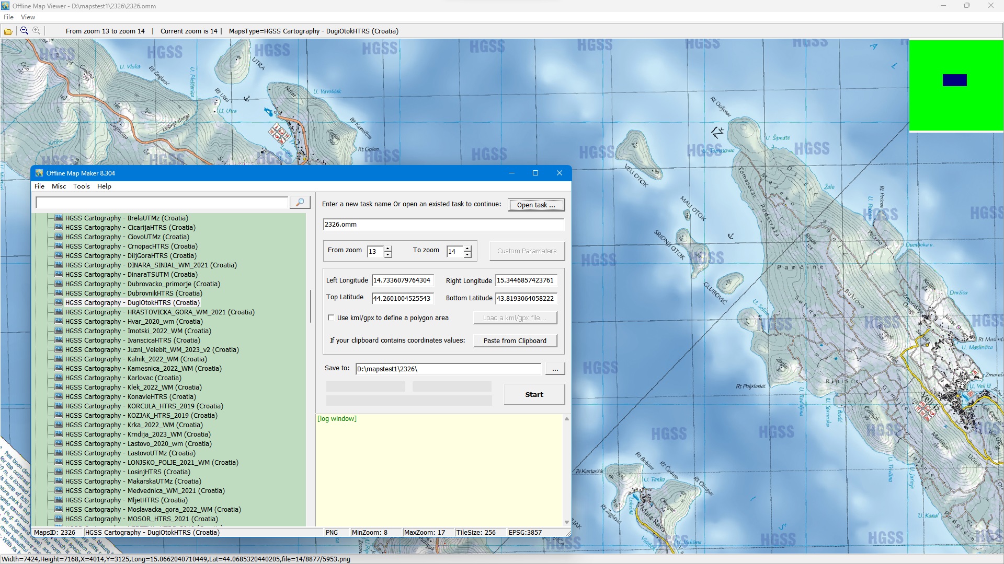Open the Misc menu
This screenshot has width=1004, height=564.
pyautogui.click(x=59, y=186)
